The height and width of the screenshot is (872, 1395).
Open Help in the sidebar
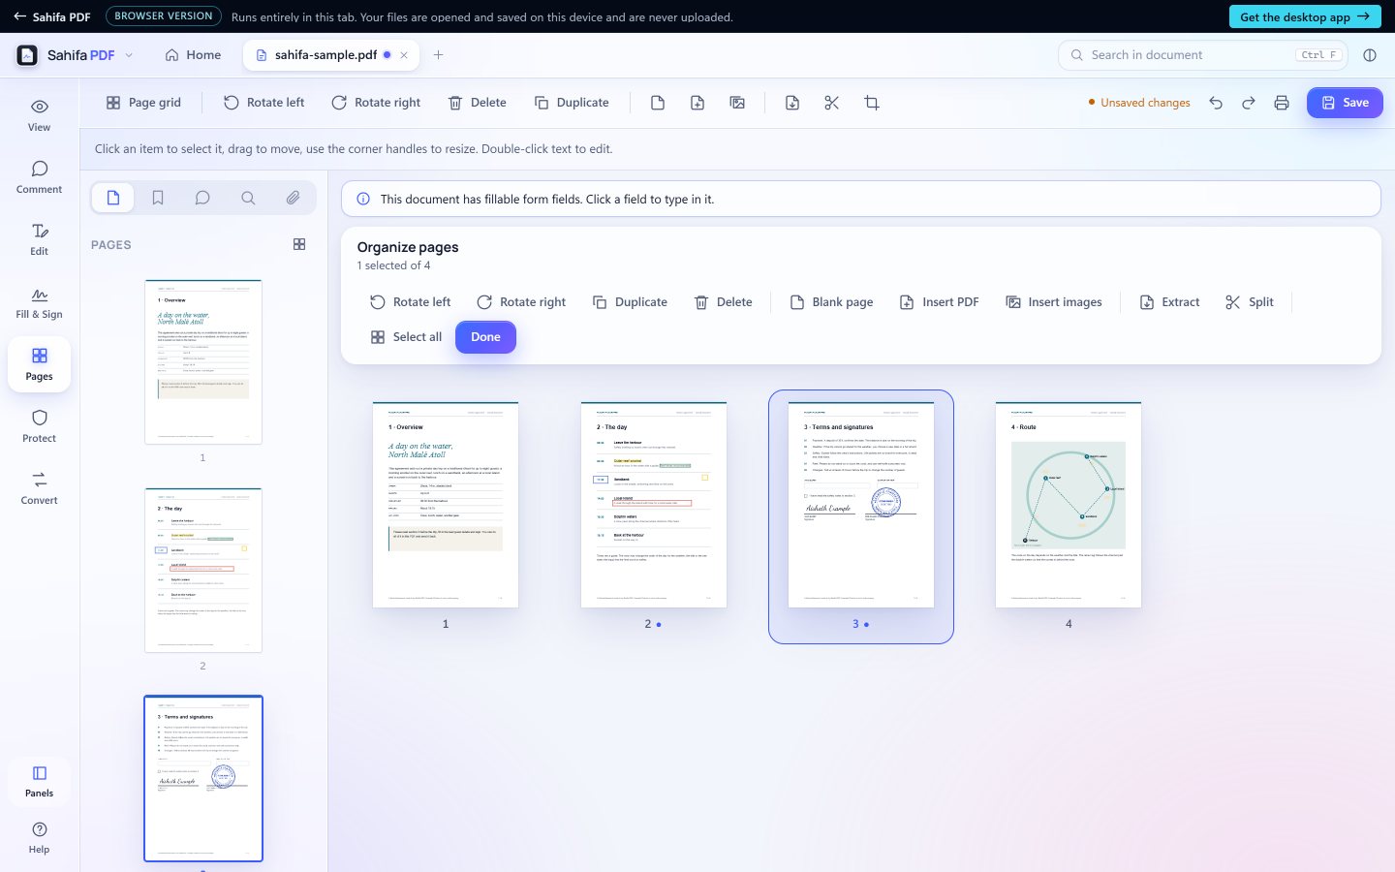[39, 837]
